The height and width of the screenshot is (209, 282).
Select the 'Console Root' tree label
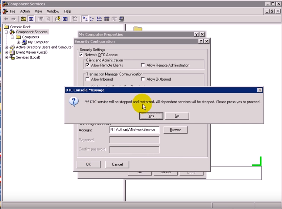pos(20,27)
